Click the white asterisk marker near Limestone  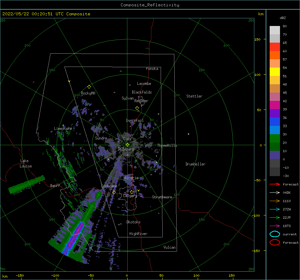(63, 126)
